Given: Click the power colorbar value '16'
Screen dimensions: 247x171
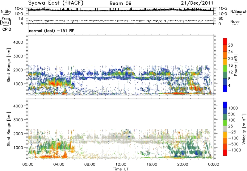Looking at the screenshot, I should click(x=230, y=65).
